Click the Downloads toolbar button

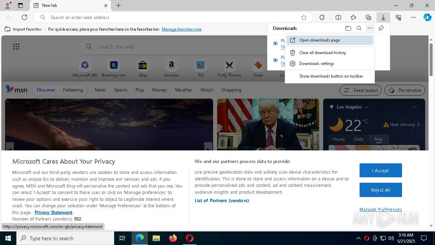(x=383, y=17)
